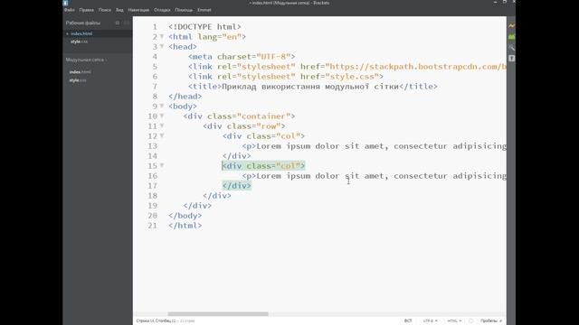Click the Lorem ipsum paragraph on line 16
This screenshot has height=325, width=579.
(x=374, y=176)
